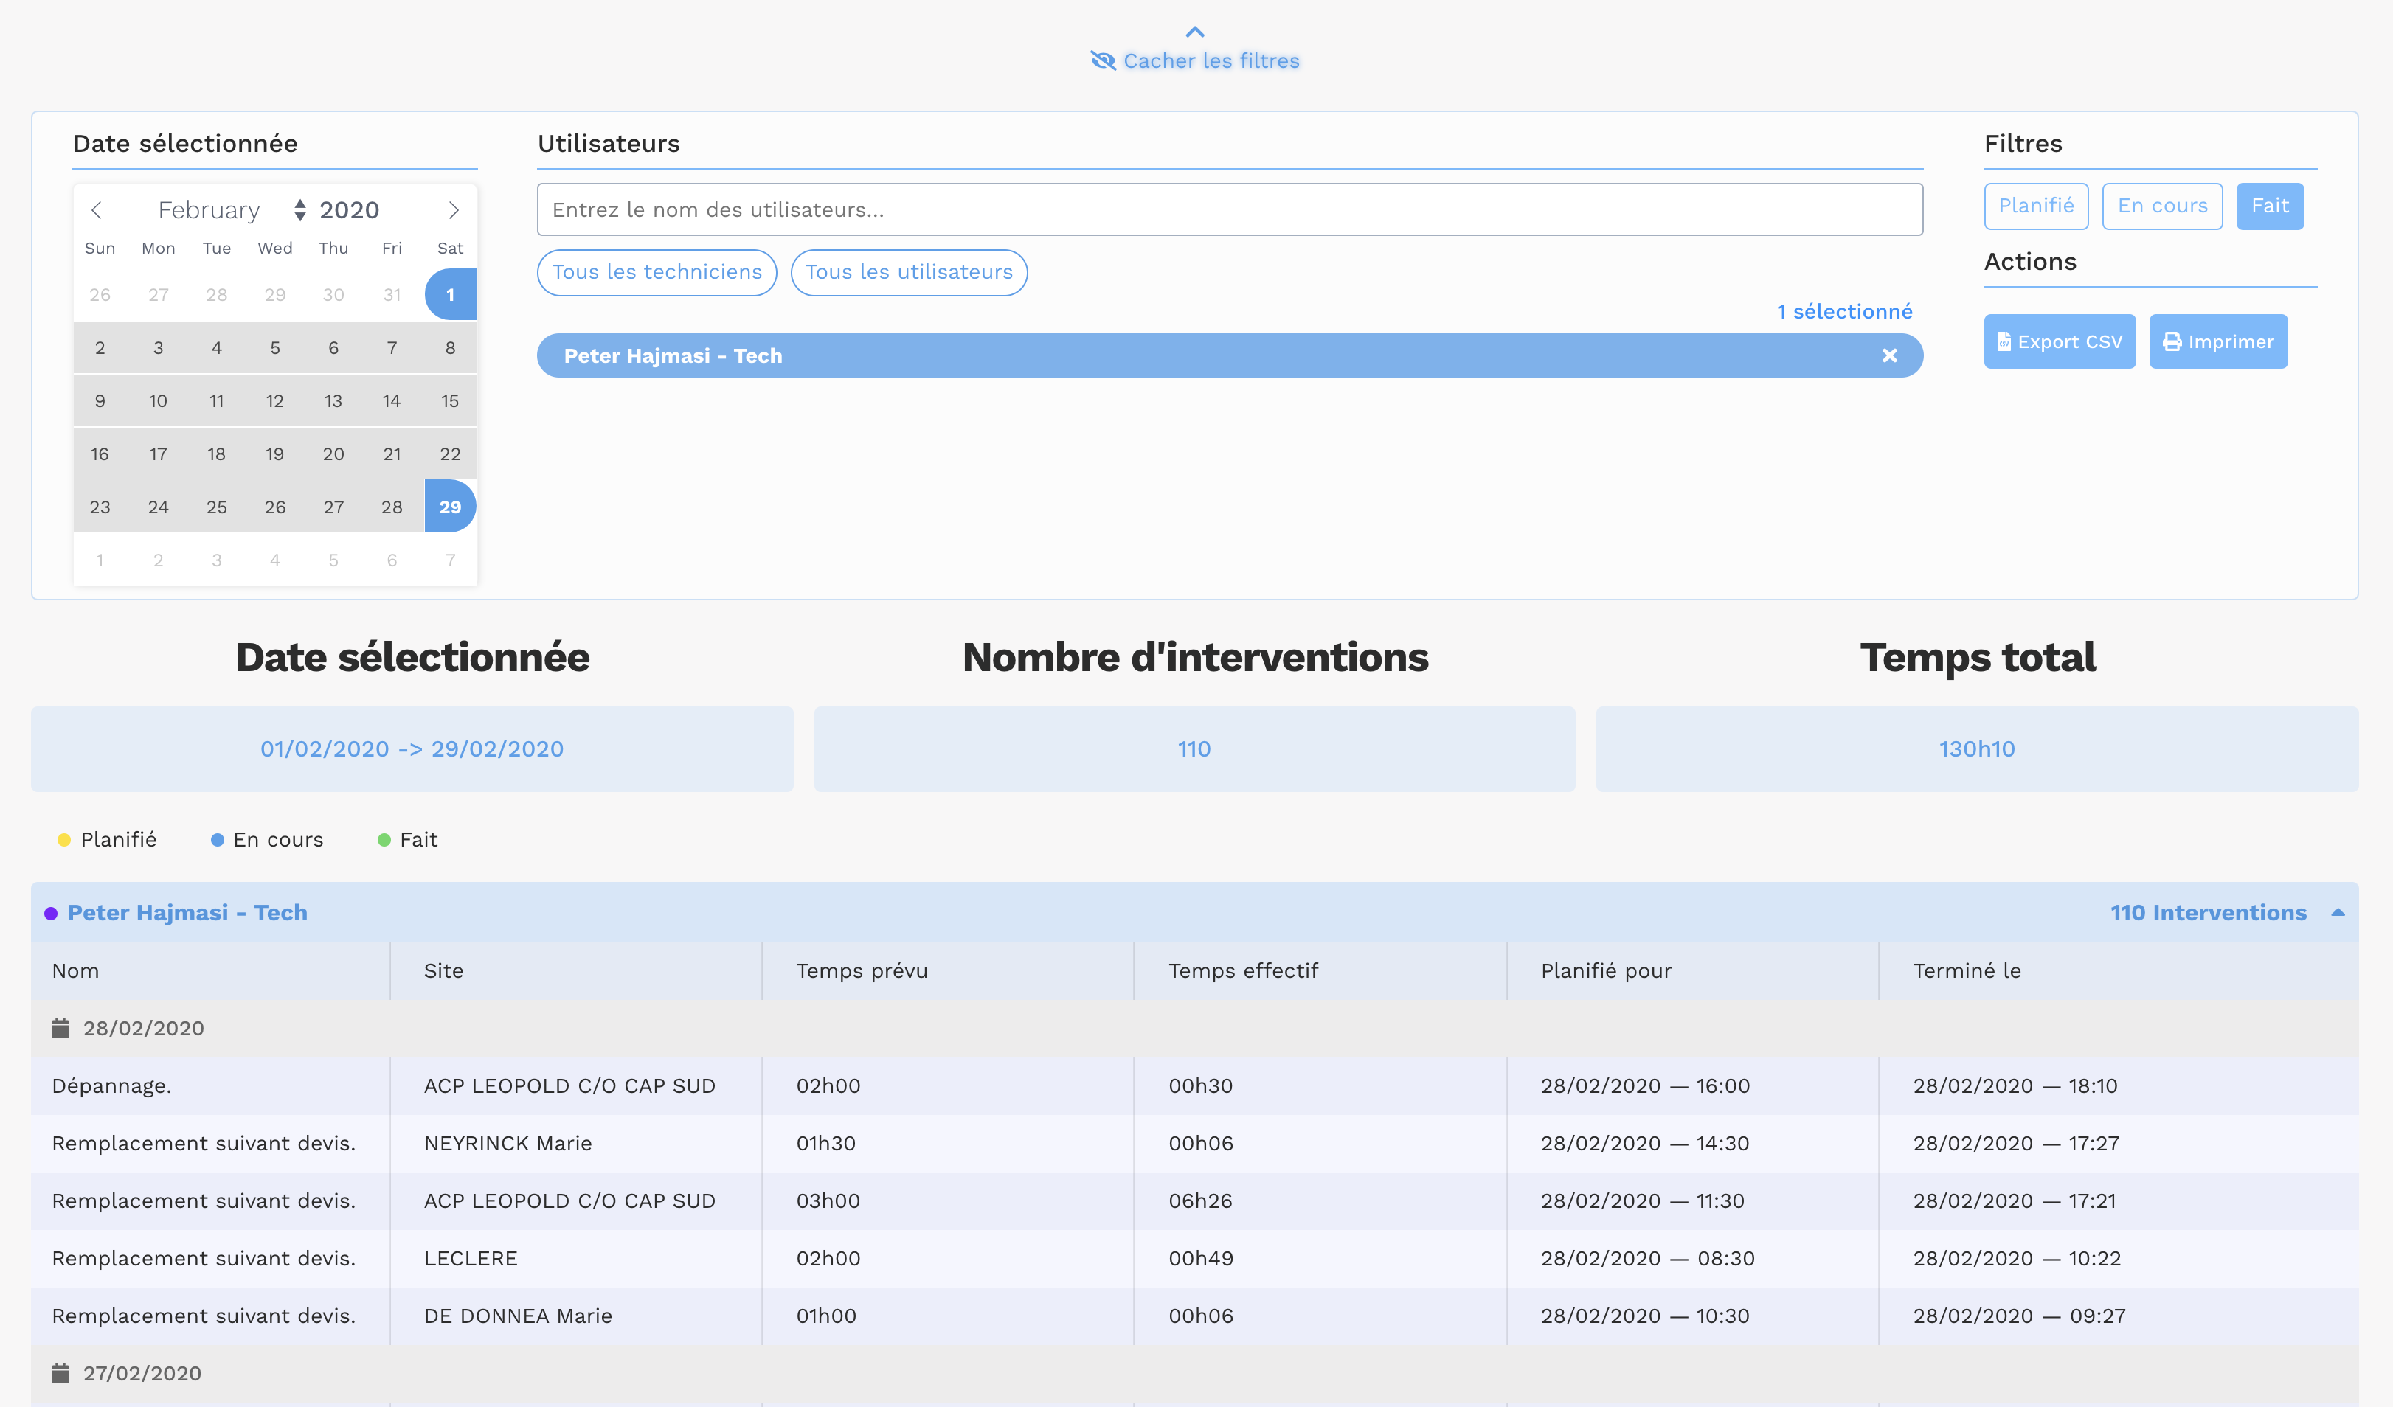2393x1407 pixels.
Task: Remove Peter Hajmasi with the X icon
Action: coord(1888,356)
